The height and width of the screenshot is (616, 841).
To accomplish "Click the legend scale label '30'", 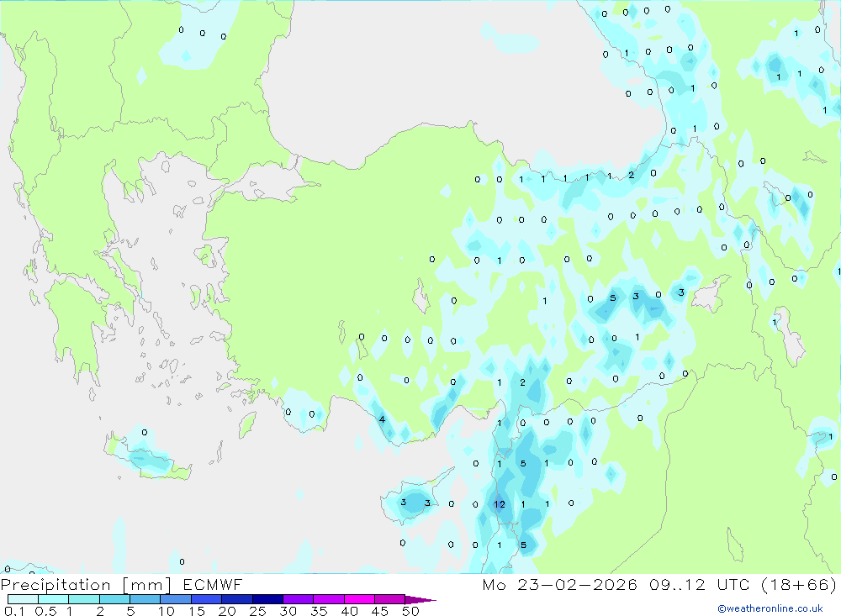I will pos(288,611).
